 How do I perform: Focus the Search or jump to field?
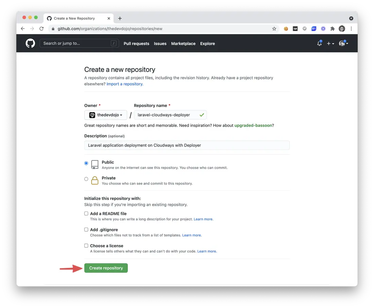coord(79,43)
